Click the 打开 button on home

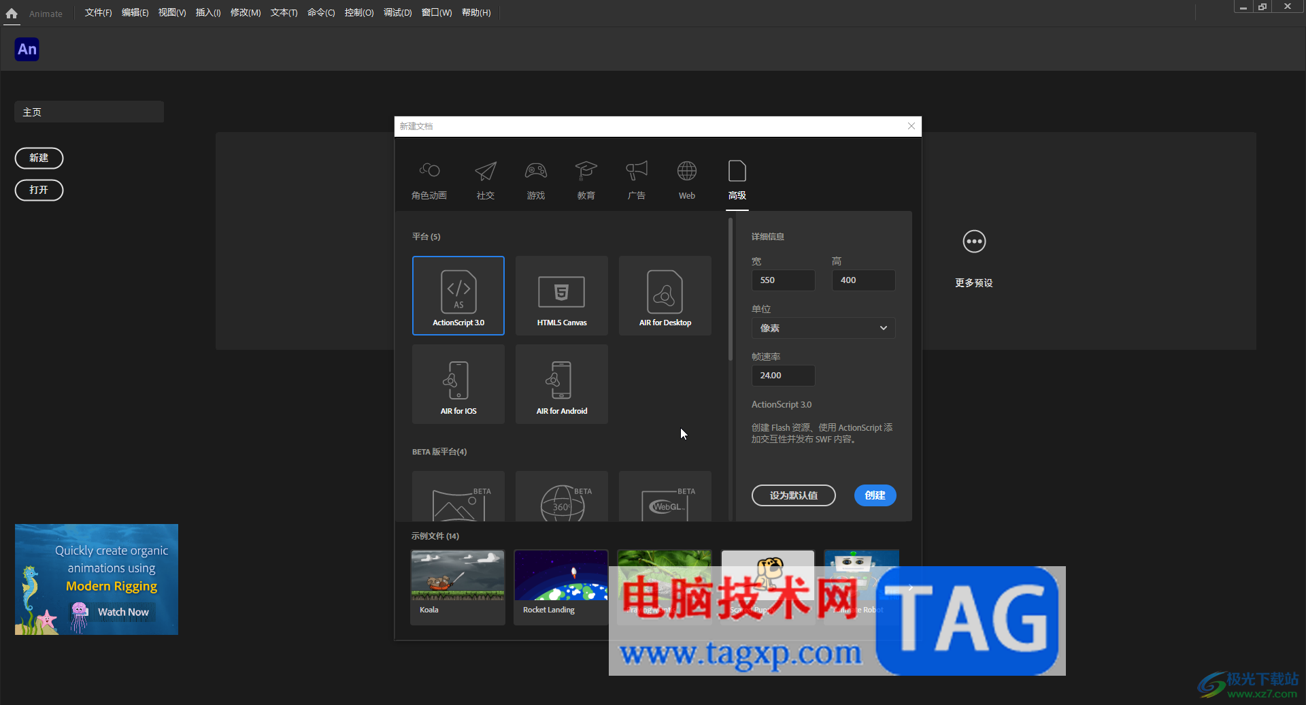pyautogui.click(x=39, y=190)
